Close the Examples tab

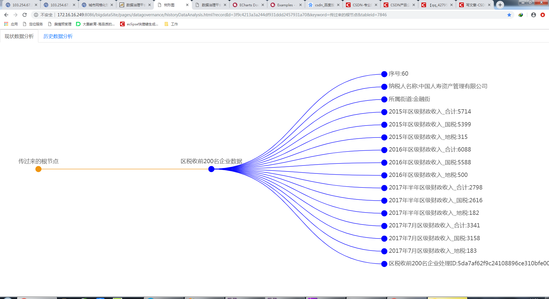point(301,5)
